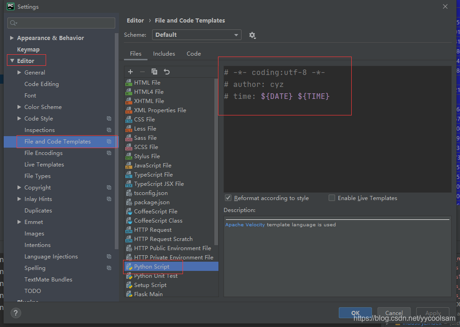The image size is (460, 327).
Task: Open the scheme gear settings icon
Action: tap(252, 35)
